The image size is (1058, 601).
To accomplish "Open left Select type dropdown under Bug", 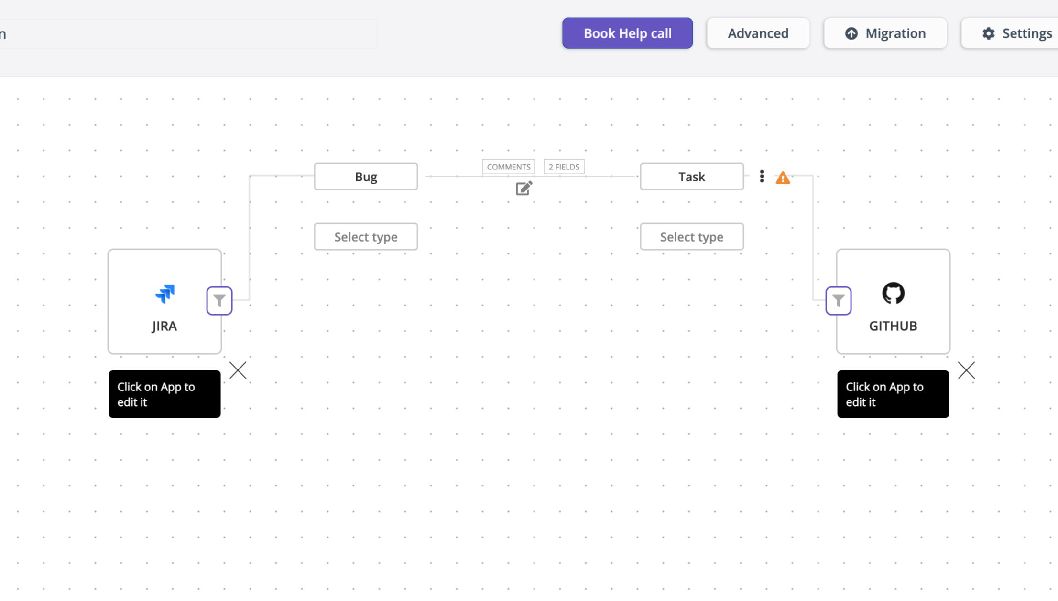I will [x=366, y=237].
